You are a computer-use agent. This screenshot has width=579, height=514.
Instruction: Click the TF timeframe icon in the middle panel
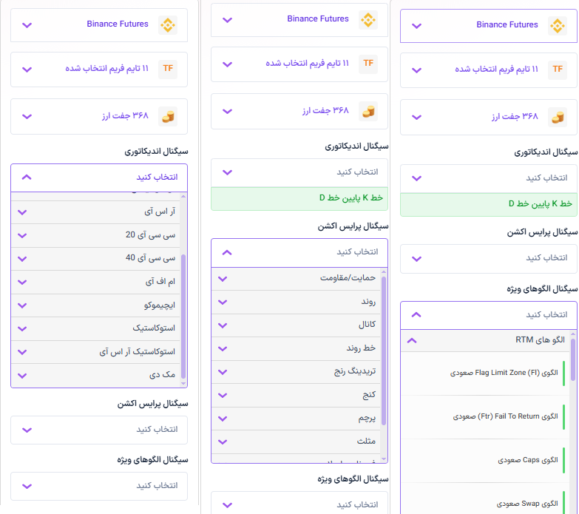coord(368,64)
